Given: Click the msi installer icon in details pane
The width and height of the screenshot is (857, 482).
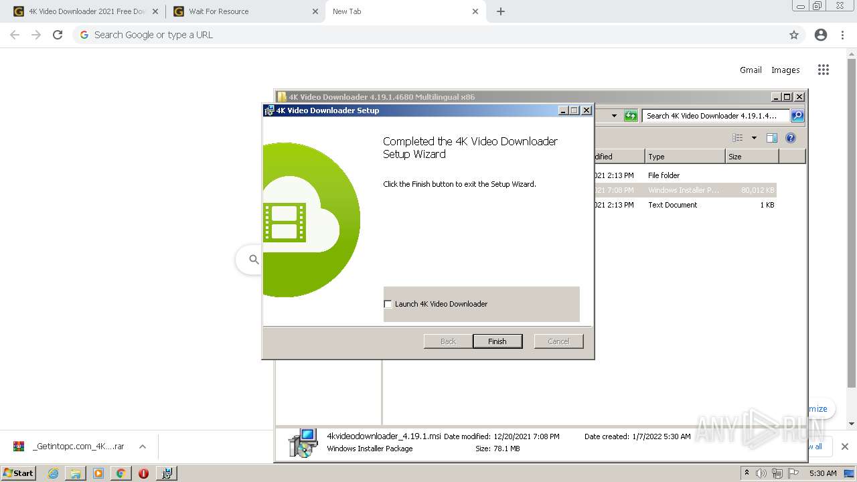Looking at the screenshot, I should point(303,443).
